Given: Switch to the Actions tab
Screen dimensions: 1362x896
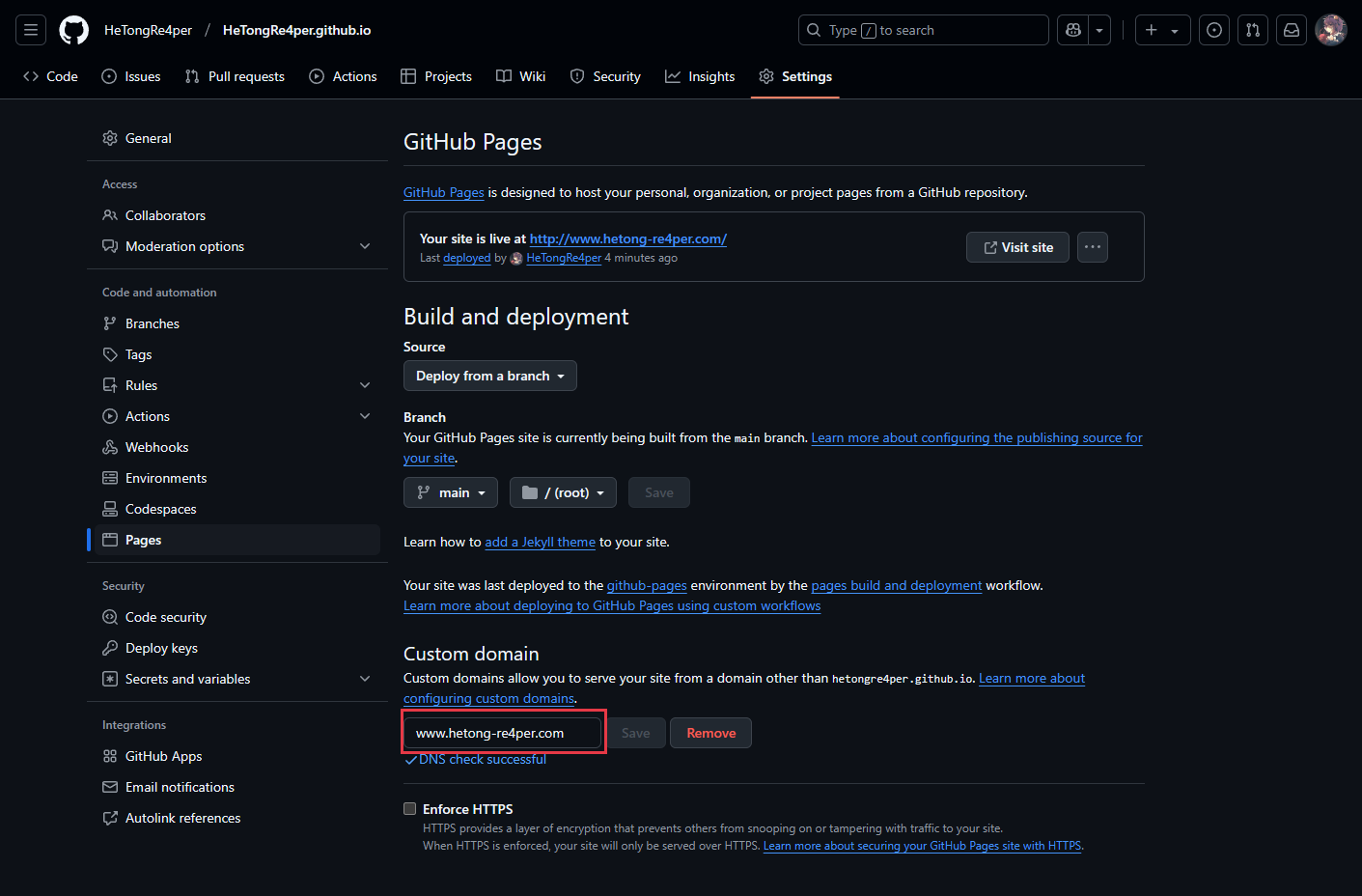Looking at the screenshot, I should 343,76.
